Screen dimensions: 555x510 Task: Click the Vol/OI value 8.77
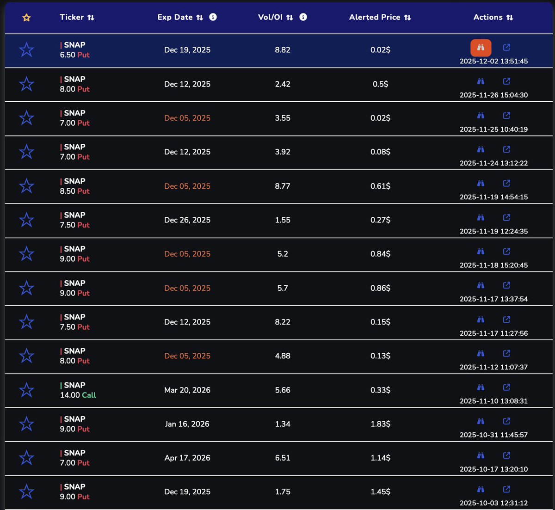(x=283, y=186)
